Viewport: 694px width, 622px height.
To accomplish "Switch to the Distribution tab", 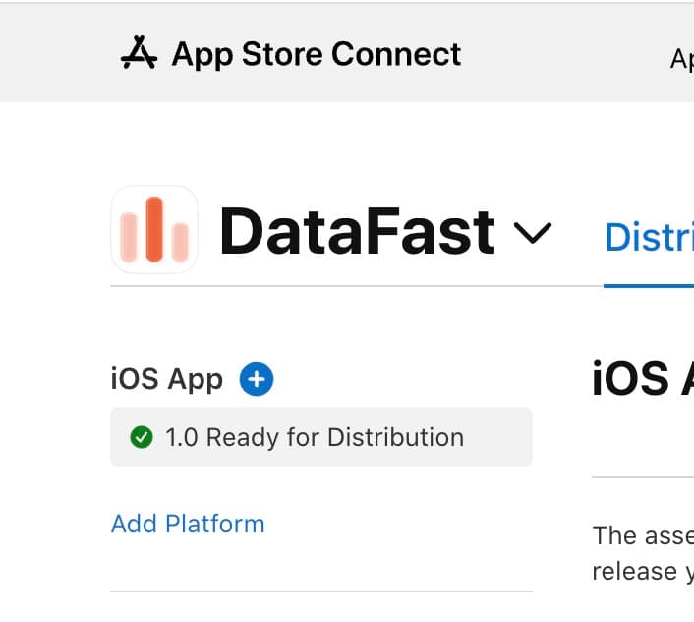I will click(649, 237).
